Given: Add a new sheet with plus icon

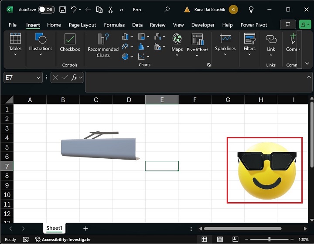Looking at the screenshot, I should coord(85,228).
